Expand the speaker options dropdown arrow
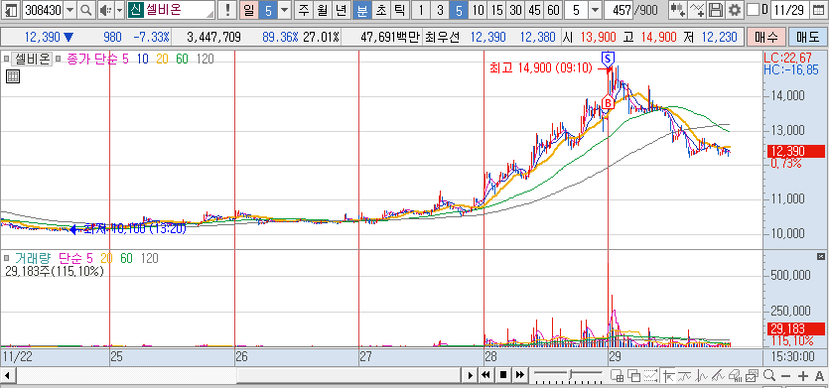Image resolution: width=829 pixels, height=388 pixels. tap(119, 10)
